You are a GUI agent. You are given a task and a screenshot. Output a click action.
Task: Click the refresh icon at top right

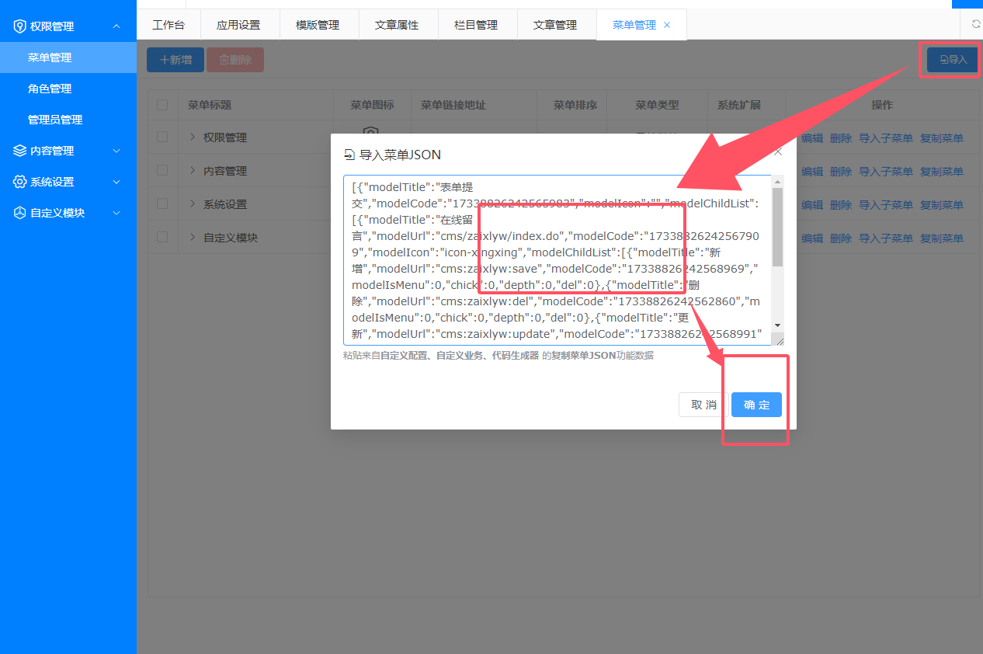[x=976, y=24]
